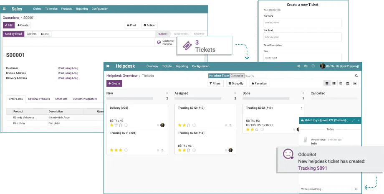Click Send by Email button
This screenshot has height=194, width=384.
(x=13, y=34)
